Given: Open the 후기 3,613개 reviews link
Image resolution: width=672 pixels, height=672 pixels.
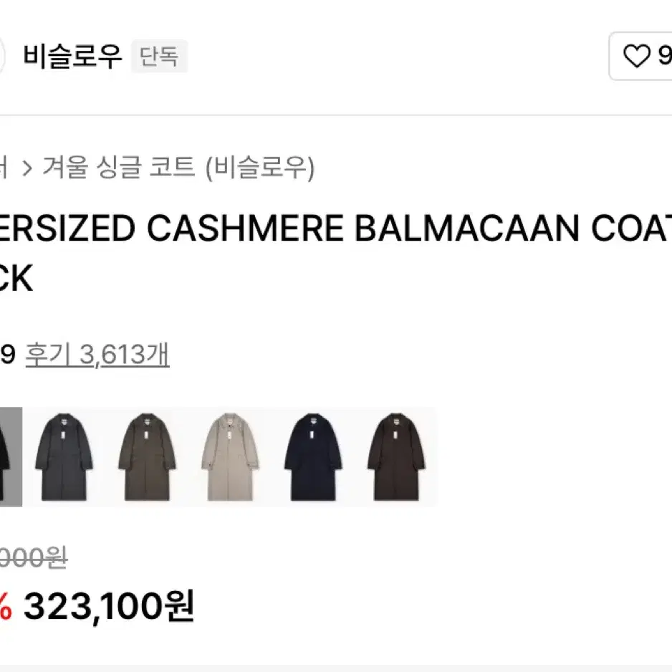Looking at the screenshot, I should (x=97, y=355).
